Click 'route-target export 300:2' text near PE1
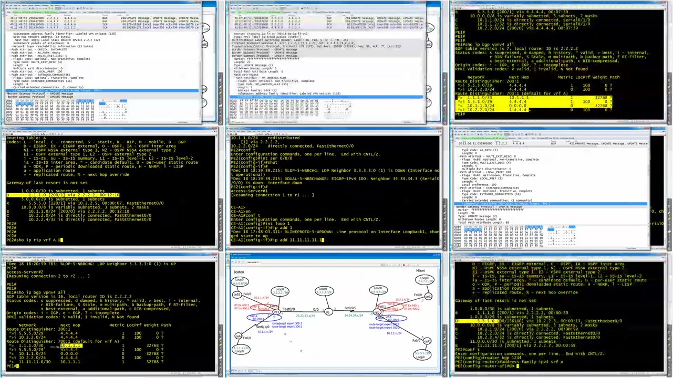 click(287, 323)
